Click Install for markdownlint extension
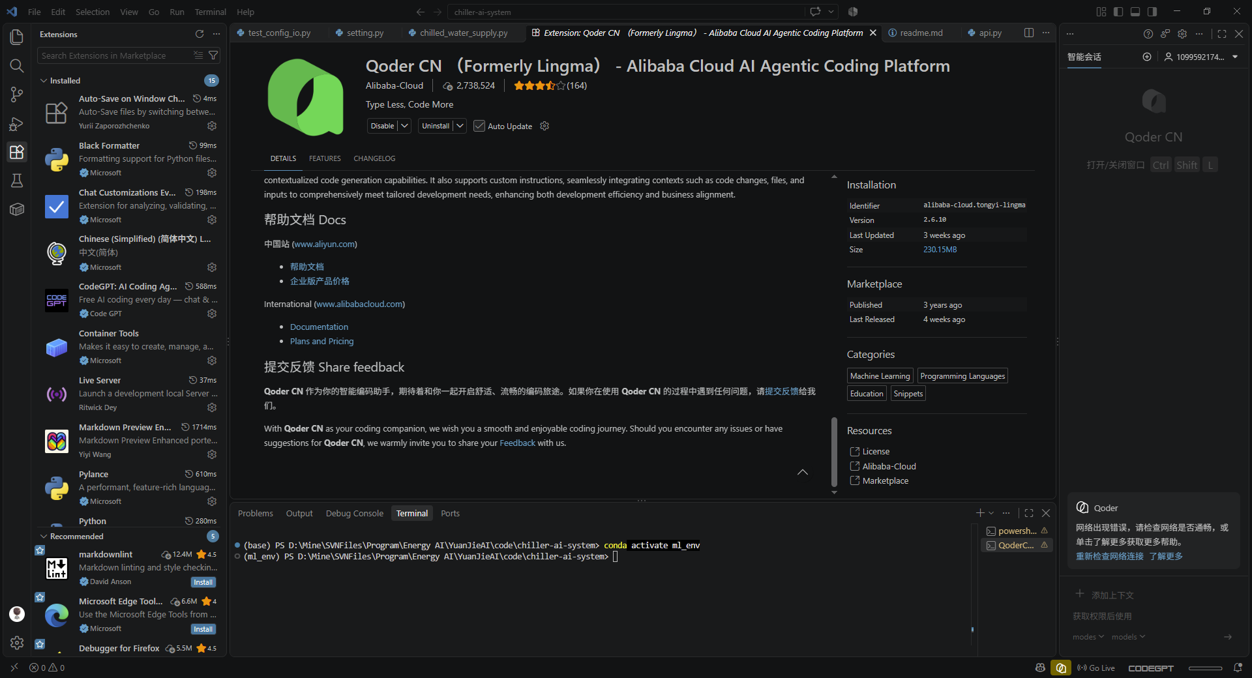1252x678 pixels. coord(203,582)
